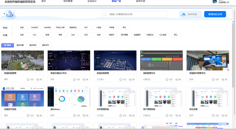
Task: Click the usage count icon on 智慧交通运行平台 card
Action: click(84, 79)
